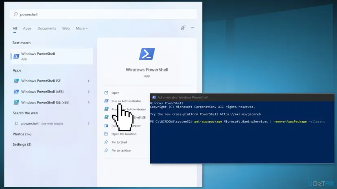The image size is (337, 189).
Task: Click the Open action icon
Action: coord(106,92)
